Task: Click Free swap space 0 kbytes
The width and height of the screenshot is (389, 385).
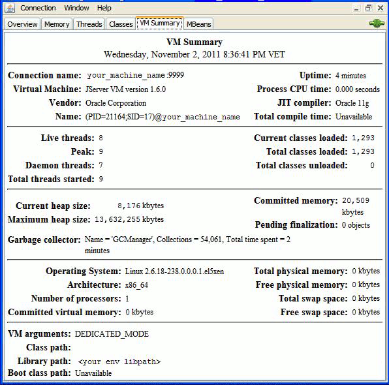Action: 366,312
